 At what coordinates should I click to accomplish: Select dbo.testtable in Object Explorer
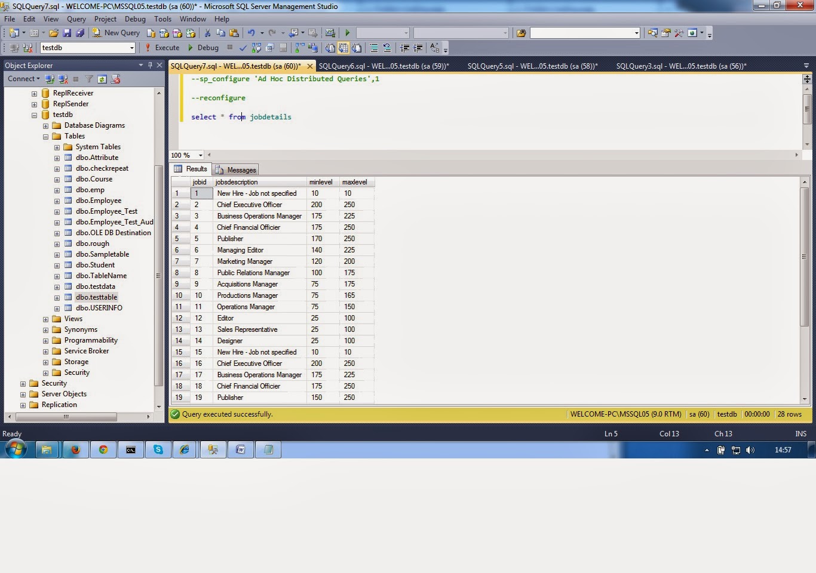96,297
